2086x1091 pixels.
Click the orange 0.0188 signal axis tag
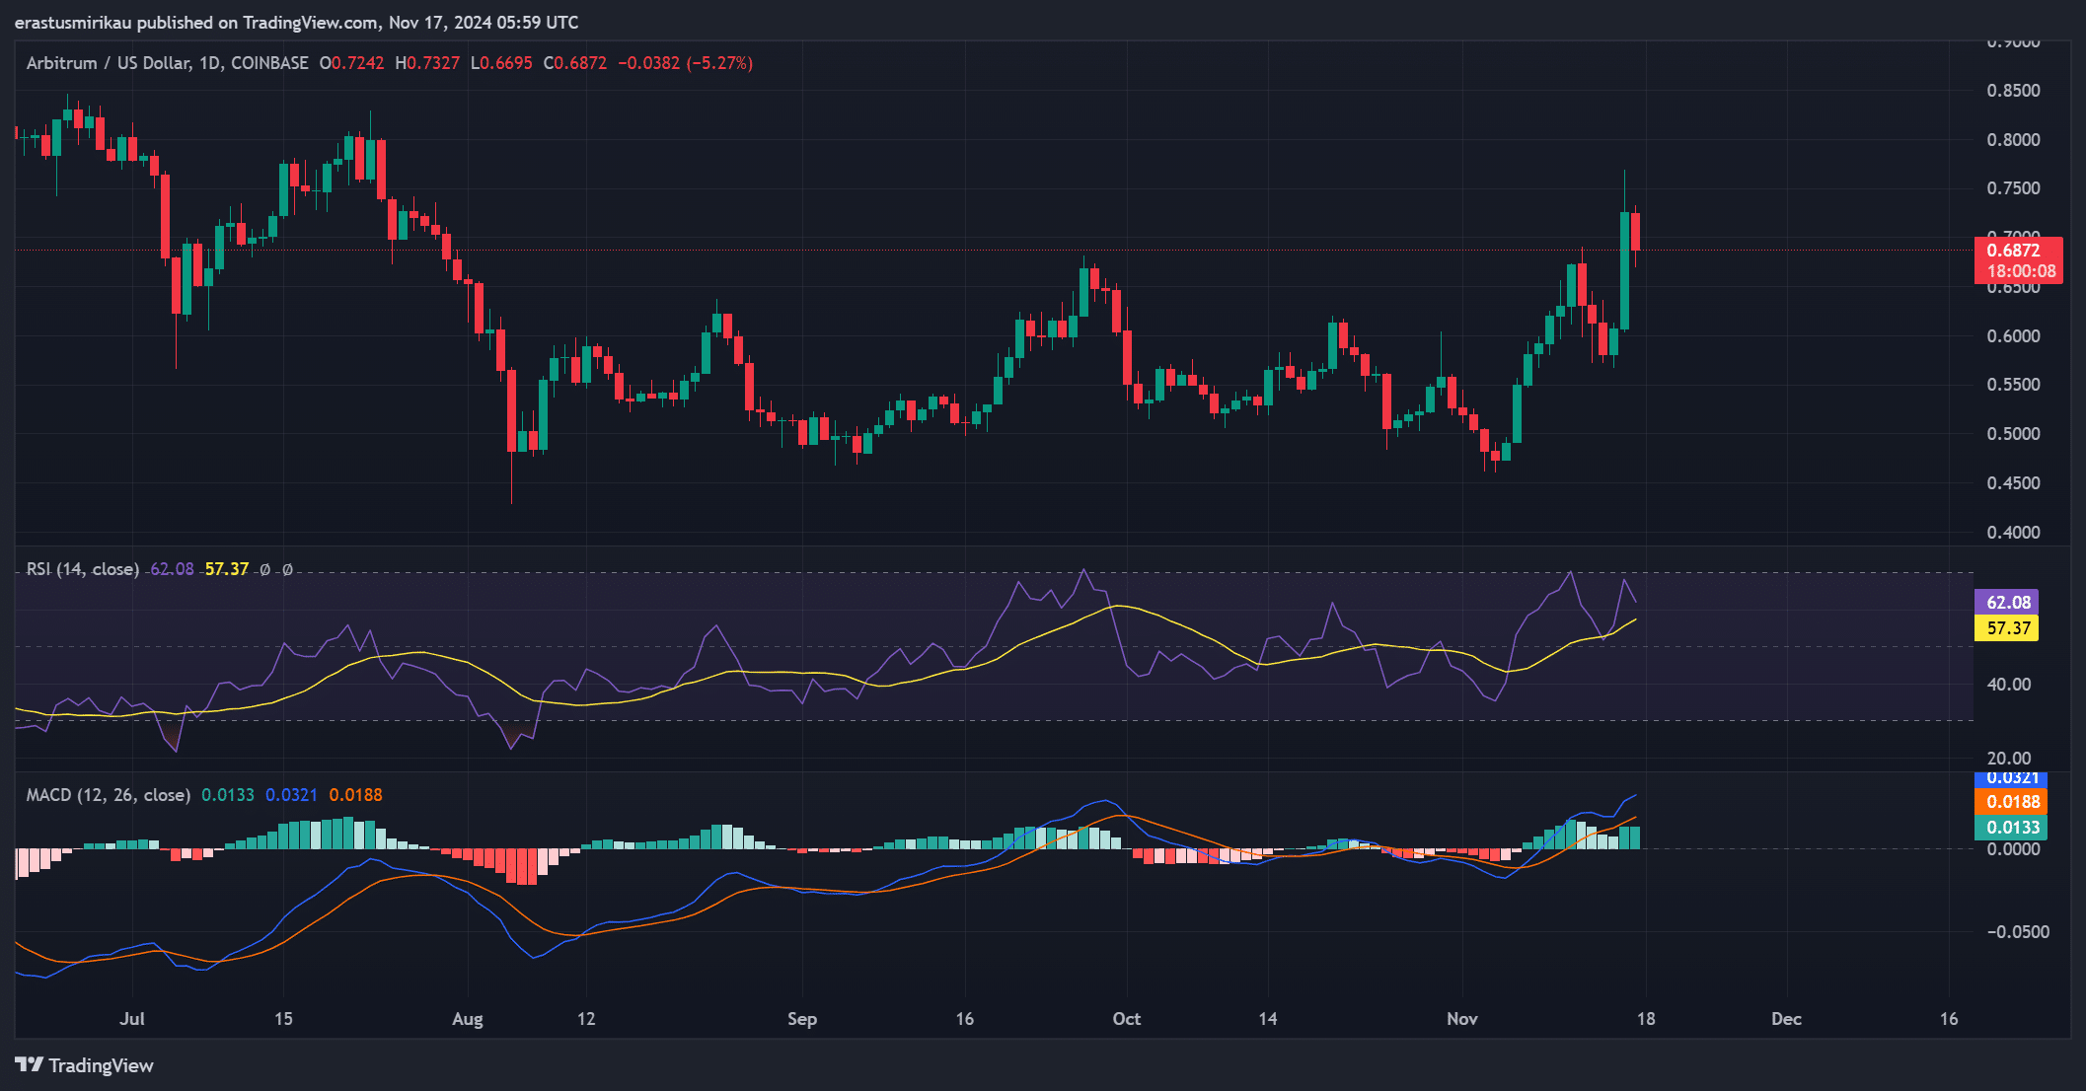[x=2011, y=802]
